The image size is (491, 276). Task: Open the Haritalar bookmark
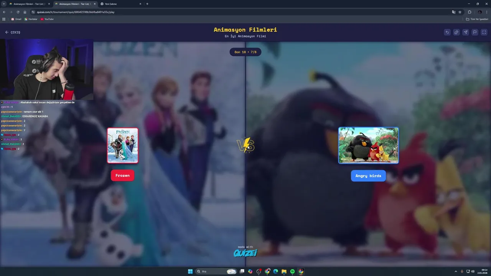pyautogui.click(x=31, y=19)
